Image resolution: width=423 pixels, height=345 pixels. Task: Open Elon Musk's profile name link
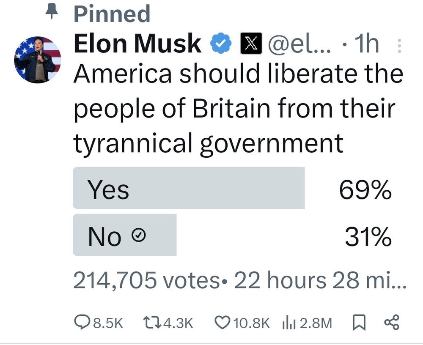tap(137, 44)
